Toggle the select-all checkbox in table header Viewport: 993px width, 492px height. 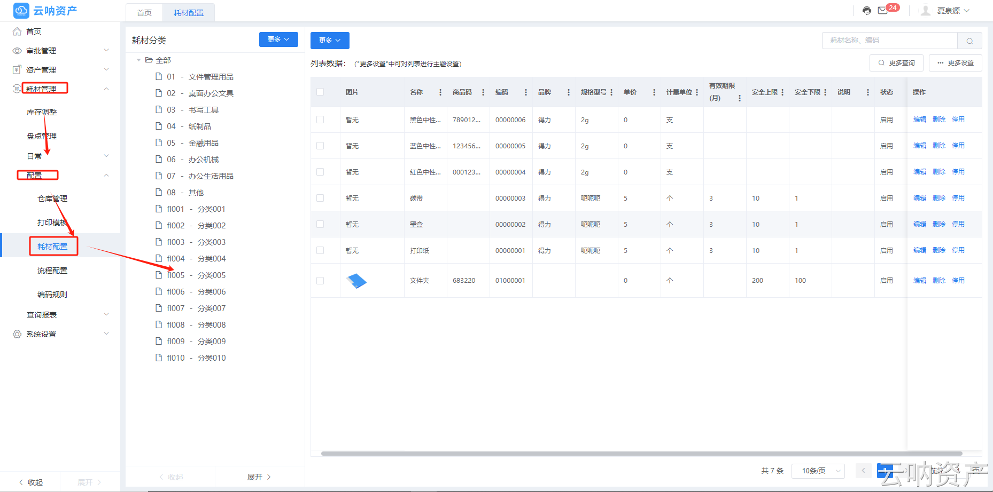point(320,92)
